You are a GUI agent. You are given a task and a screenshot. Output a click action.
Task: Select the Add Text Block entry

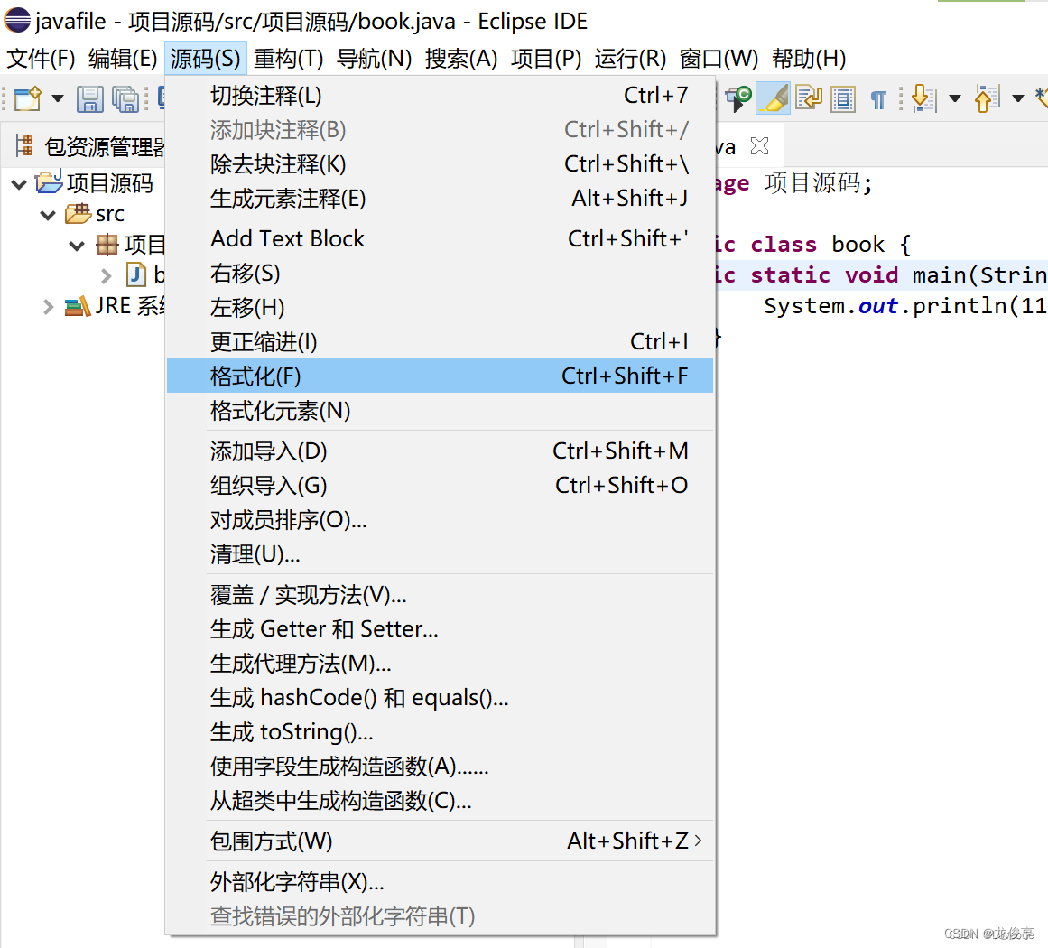click(x=287, y=238)
